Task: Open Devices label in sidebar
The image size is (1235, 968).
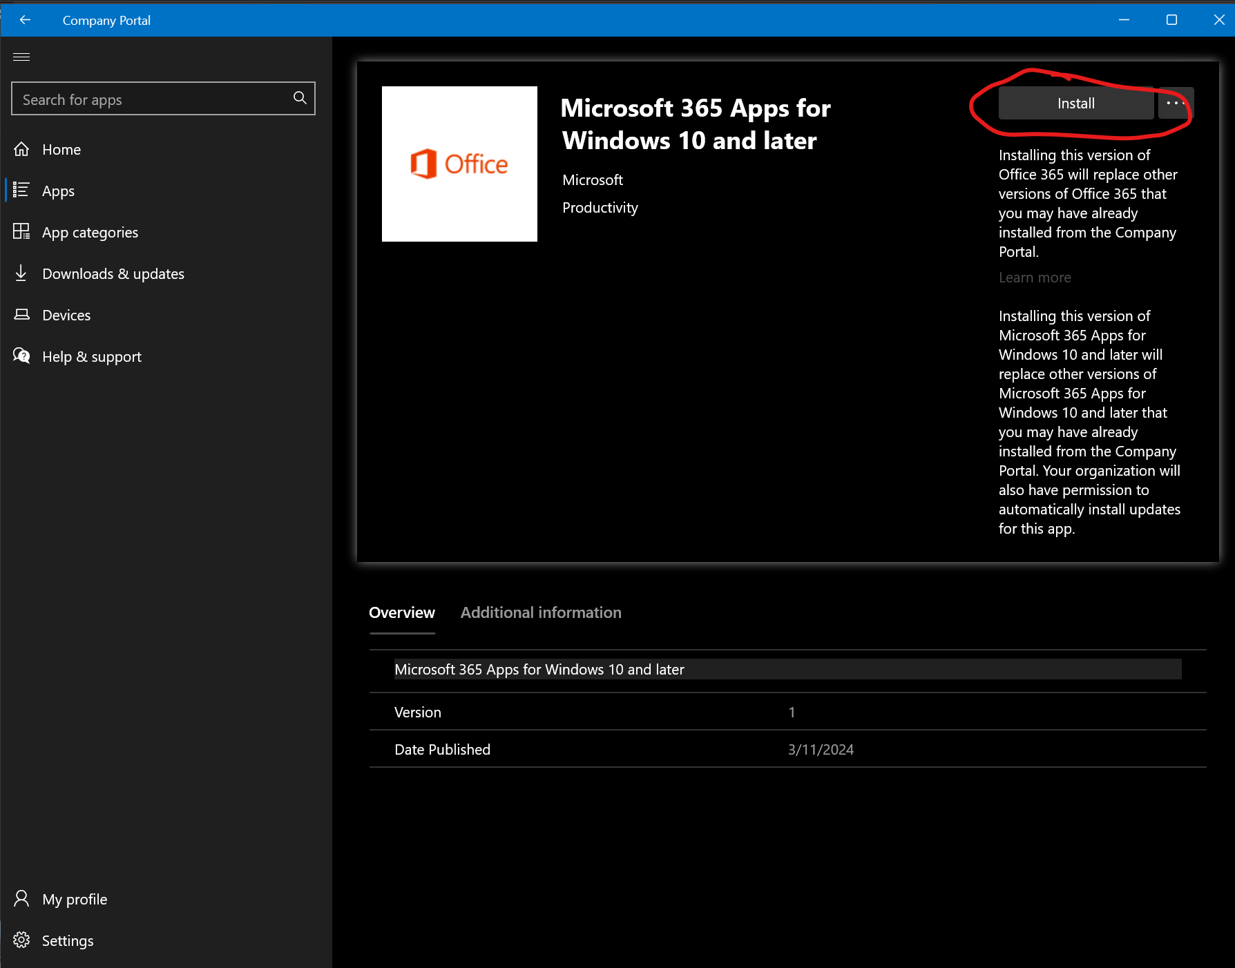Action: pos(66,316)
